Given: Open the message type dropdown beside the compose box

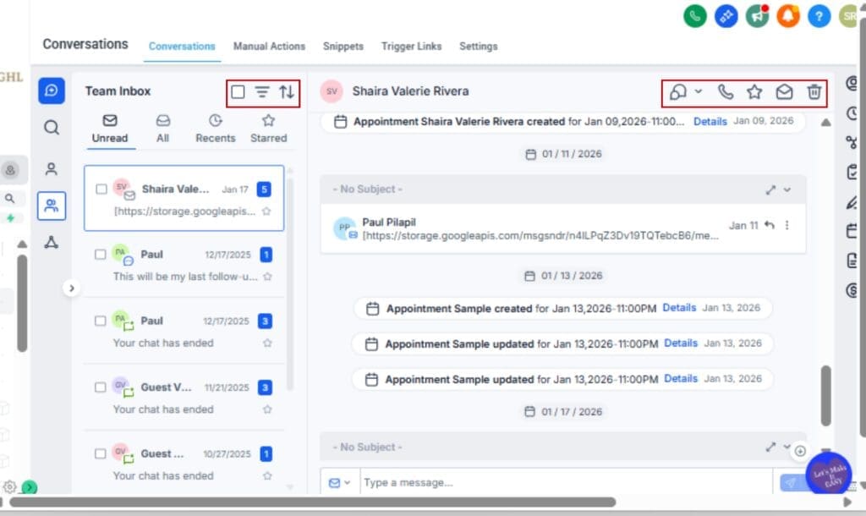Looking at the screenshot, I should point(341,482).
